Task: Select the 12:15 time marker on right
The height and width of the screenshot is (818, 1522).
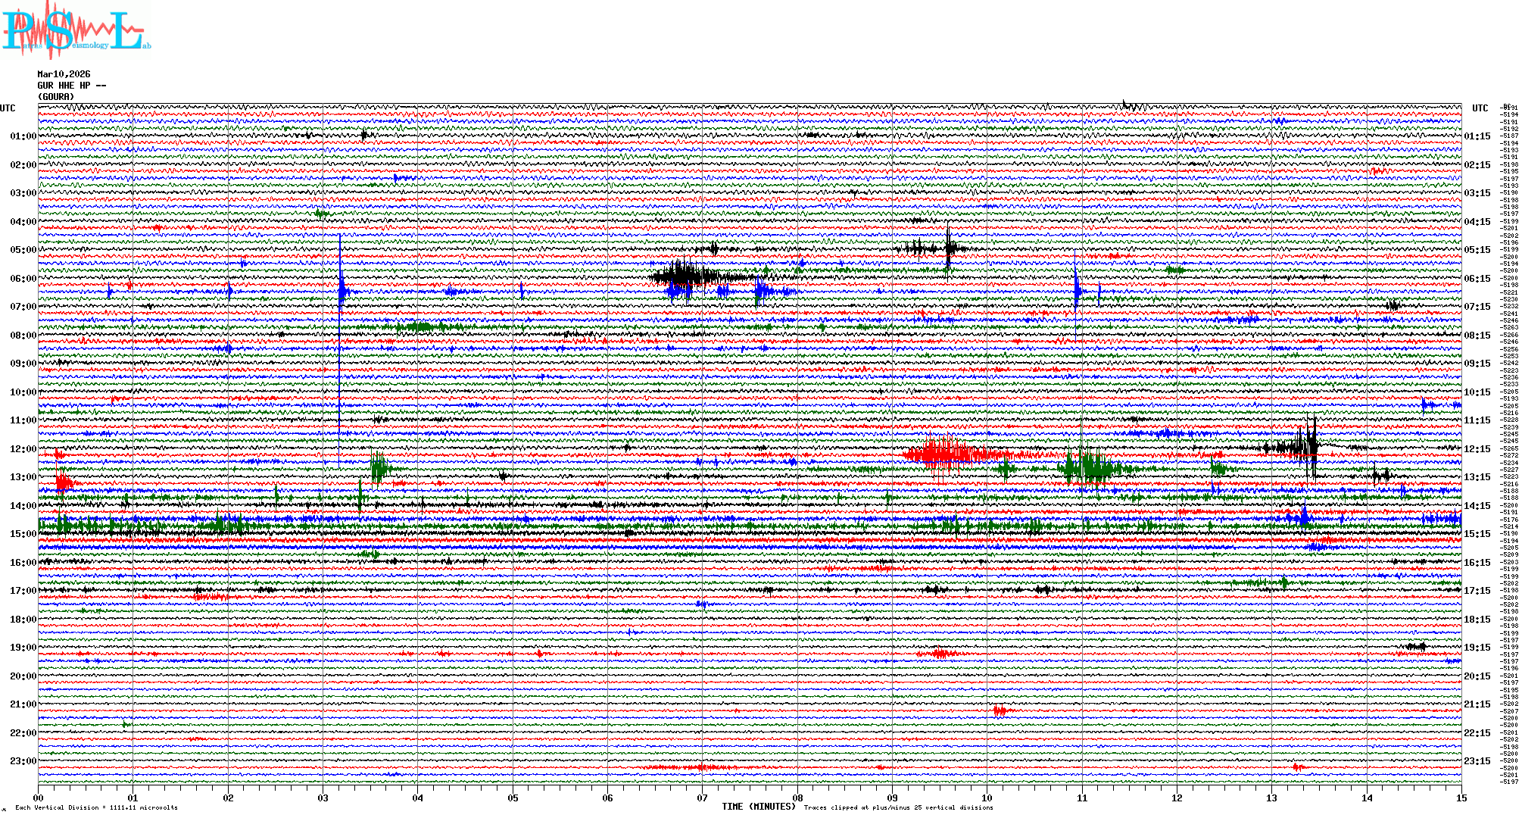Action: 1477,449
